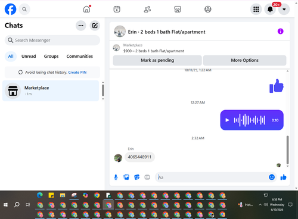Open the Copilot icon on taskbar
Screen dimensions: 298x219
(85, 195)
